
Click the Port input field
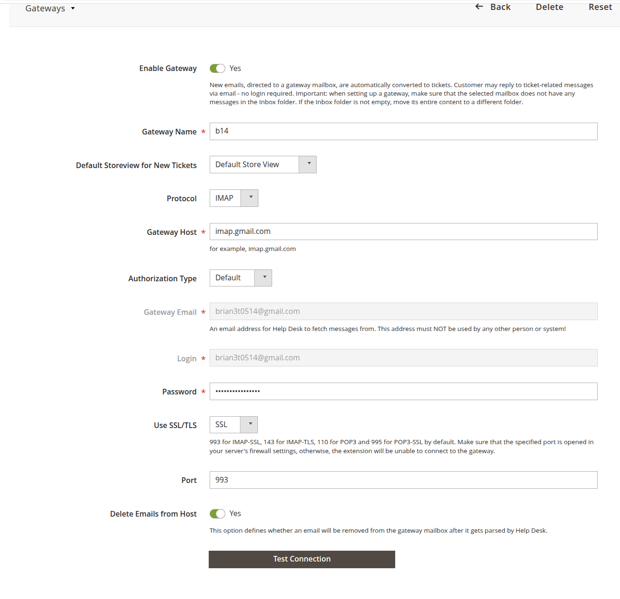pos(403,480)
